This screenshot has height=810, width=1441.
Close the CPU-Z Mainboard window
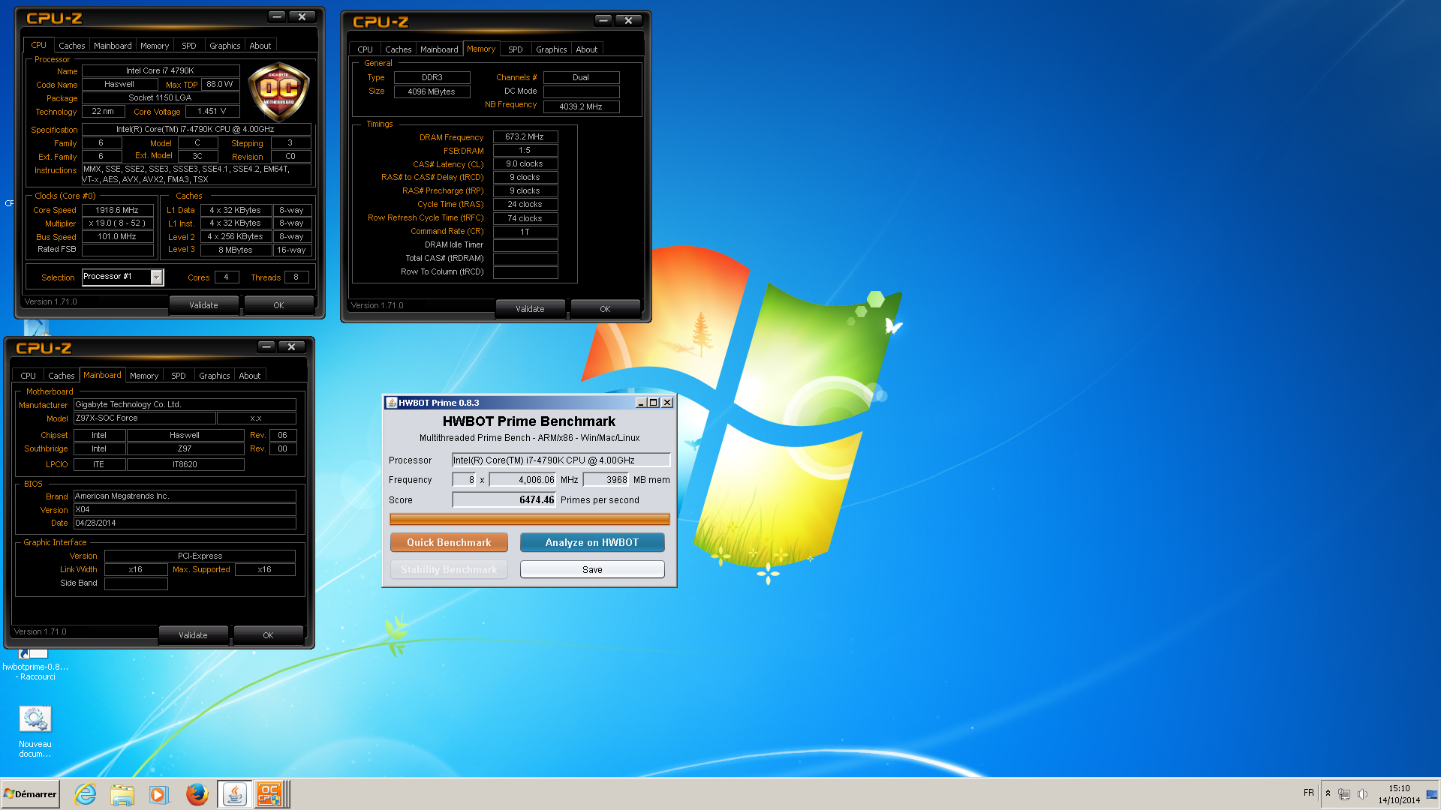pos(292,346)
